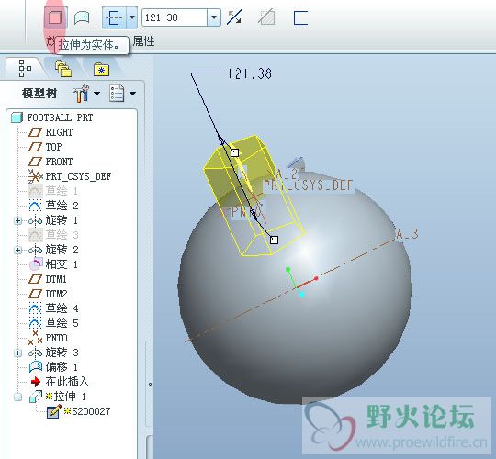Open the depth option dropdown arrow
This screenshot has width=496, height=459.
(x=132, y=17)
